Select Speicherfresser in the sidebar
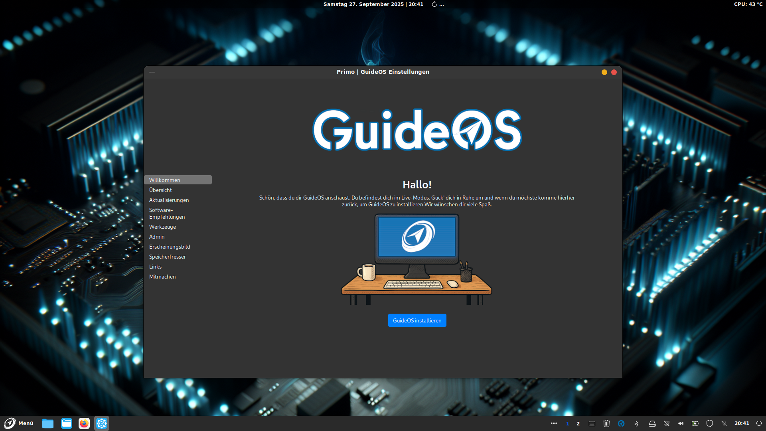The image size is (766, 431). pyautogui.click(x=167, y=257)
